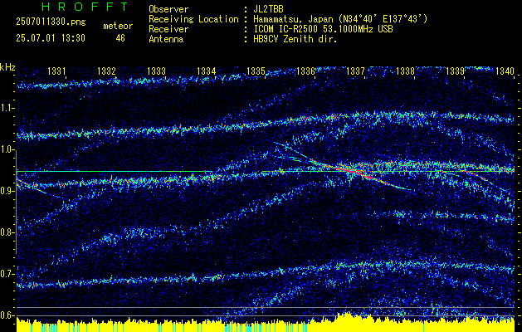Screen dimensions: 522x332
Task: Click the 1333 time marker
Action: 157,71
